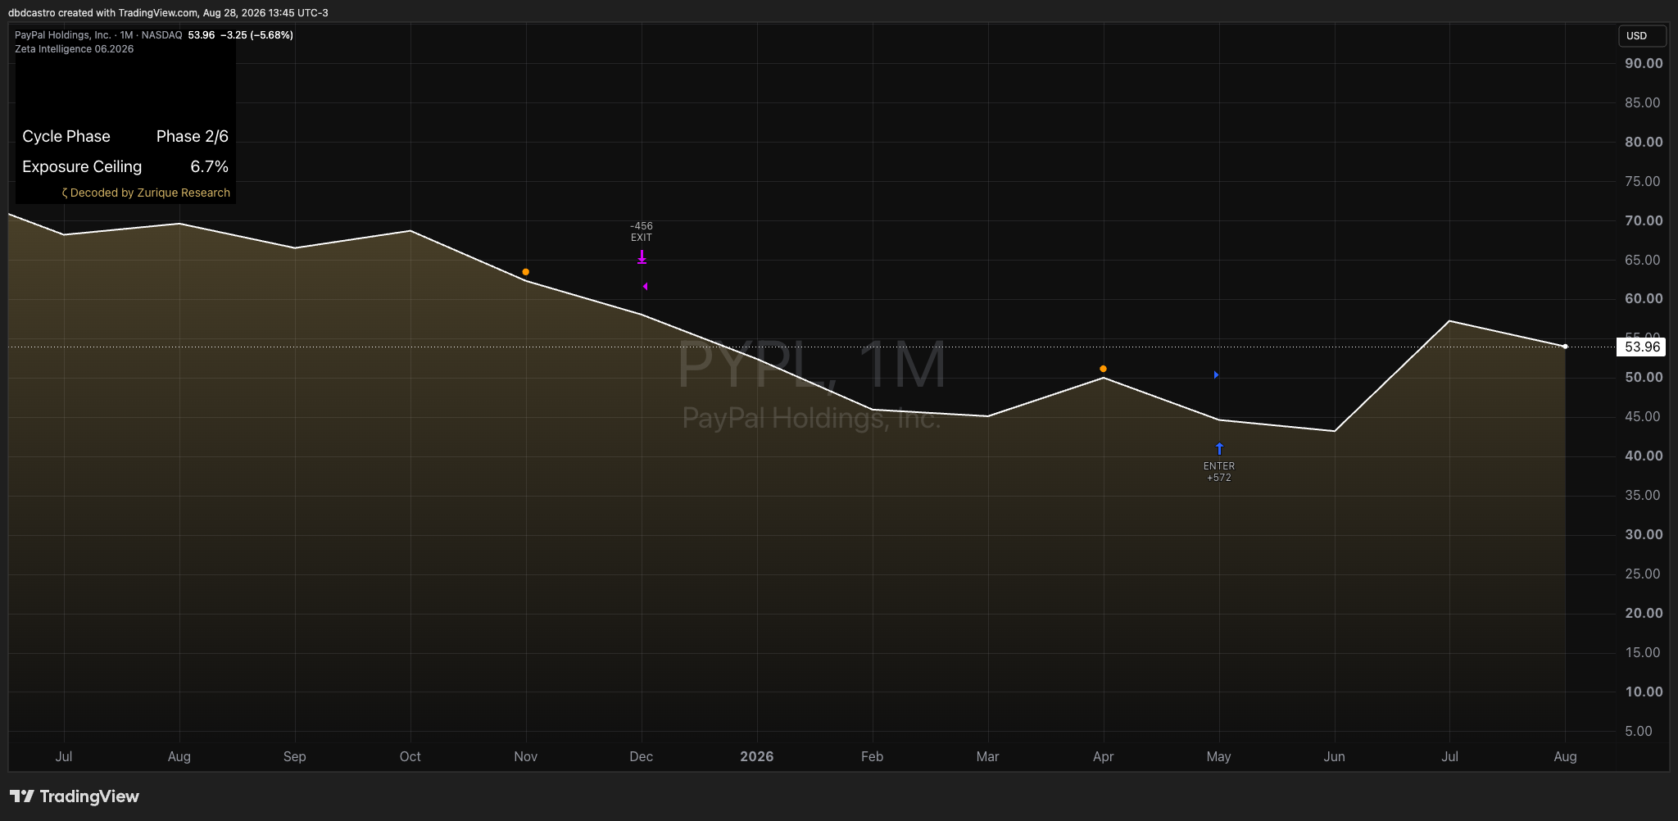The height and width of the screenshot is (821, 1678).
Task: Click the orange dot above November's price
Action: [x=525, y=272]
